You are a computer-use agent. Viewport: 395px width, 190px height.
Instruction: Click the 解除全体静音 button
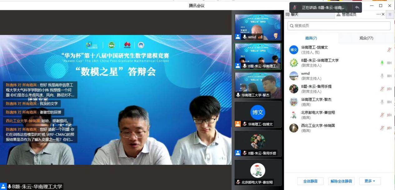341,181
